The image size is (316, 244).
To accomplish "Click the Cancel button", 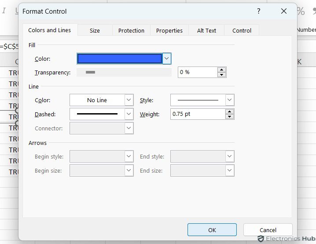I will pyautogui.click(x=268, y=230).
